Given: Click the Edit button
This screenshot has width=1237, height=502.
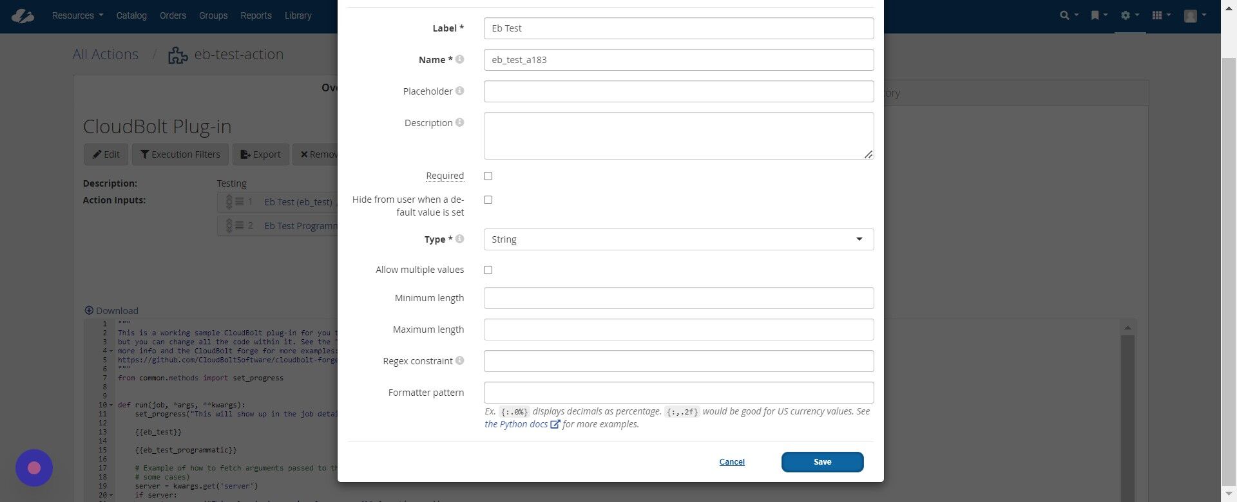Looking at the screenshot, I should point(106,154).
